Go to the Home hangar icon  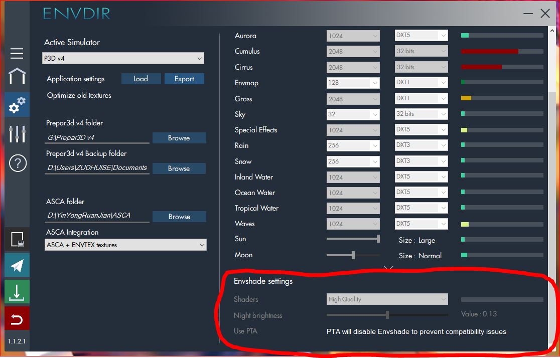point(17,77)
